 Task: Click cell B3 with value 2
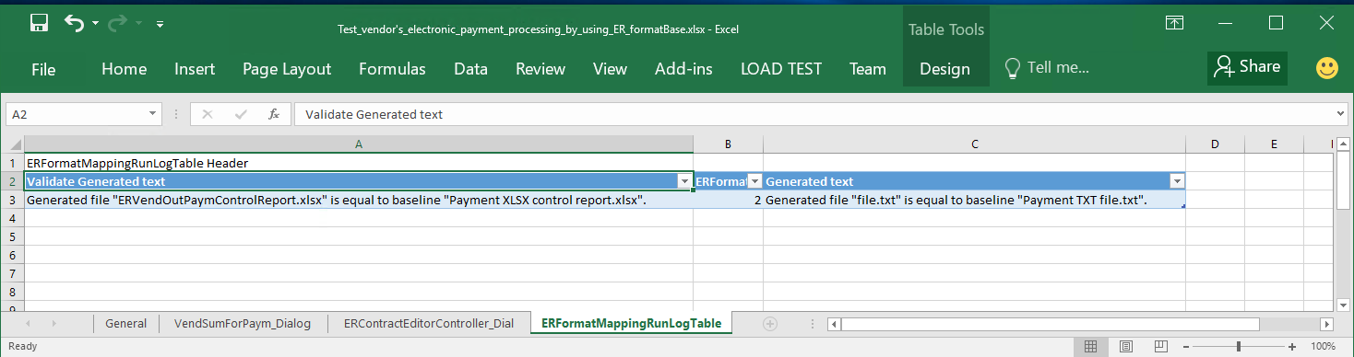(728, 200)
